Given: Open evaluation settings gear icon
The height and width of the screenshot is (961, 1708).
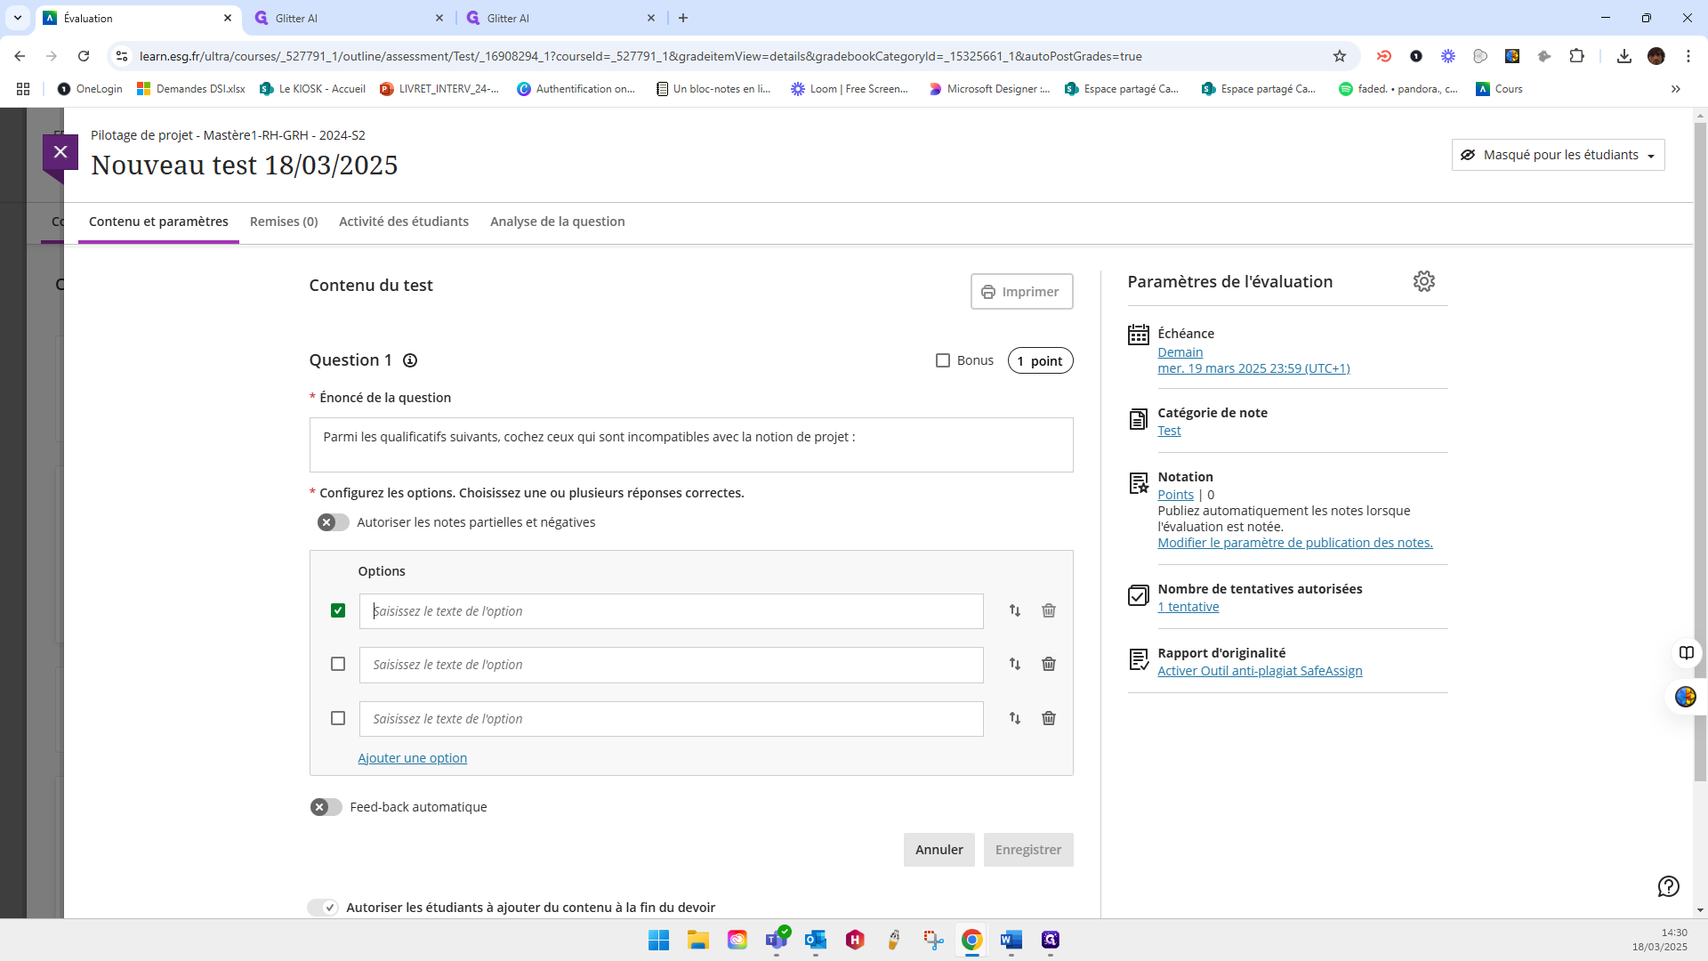Looking at the screenshot, I should pos(1424,281).
